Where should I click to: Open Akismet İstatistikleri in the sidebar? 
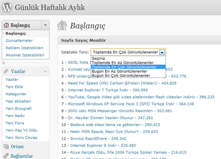tap(25, 55)
